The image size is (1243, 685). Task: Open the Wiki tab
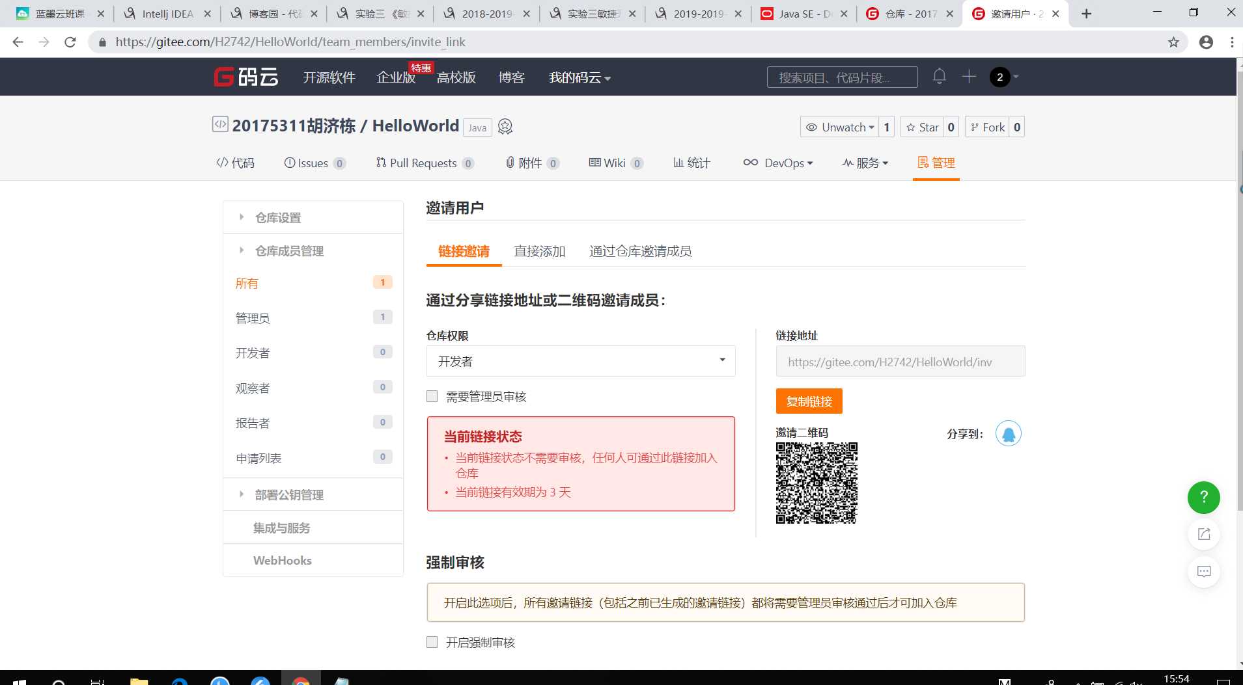(615, 163)
